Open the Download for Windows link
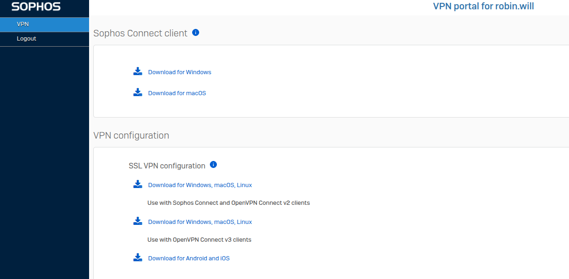Screen dimensions: 569x279 coord(180,72)
